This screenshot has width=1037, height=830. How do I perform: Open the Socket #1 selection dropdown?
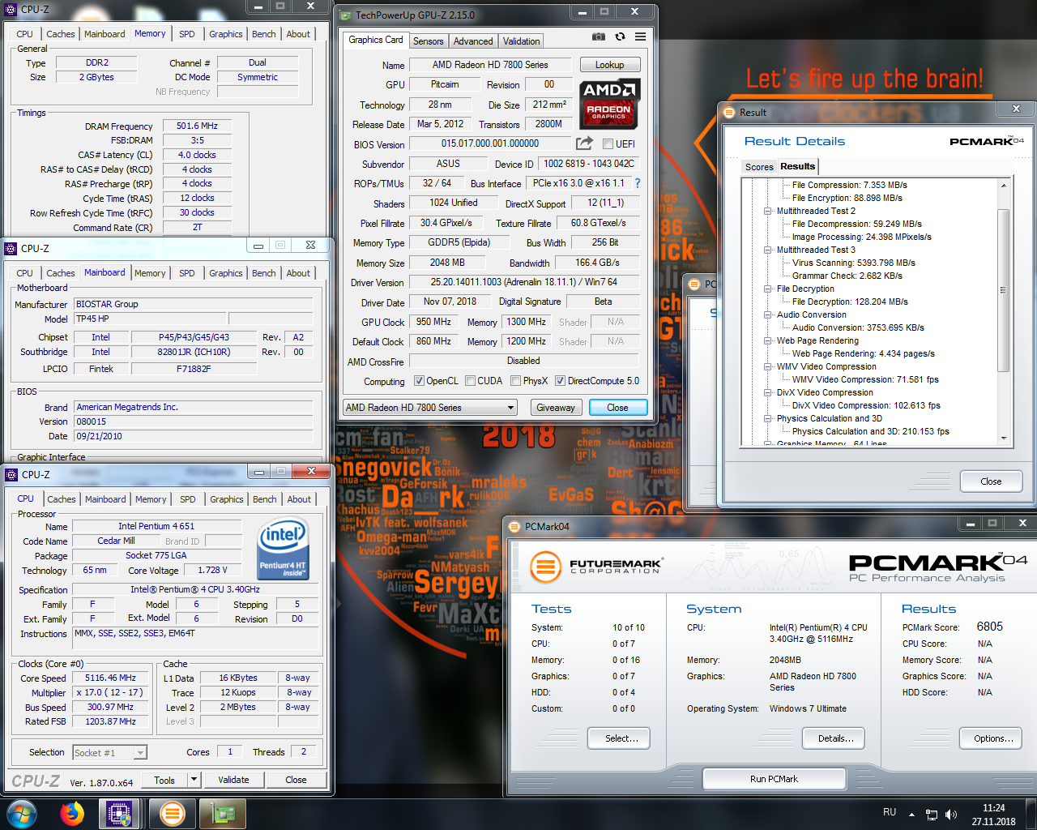pyautogui.click(x=109, y=753)
